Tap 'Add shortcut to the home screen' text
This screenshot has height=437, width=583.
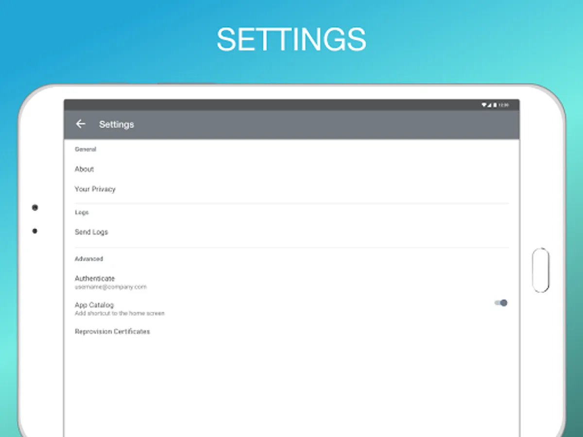pos(120,314)
